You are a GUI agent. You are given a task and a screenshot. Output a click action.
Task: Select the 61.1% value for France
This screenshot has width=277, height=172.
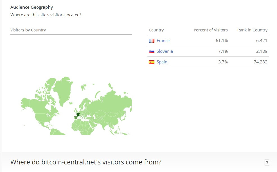pyautogui.click(x=222, y=41)
